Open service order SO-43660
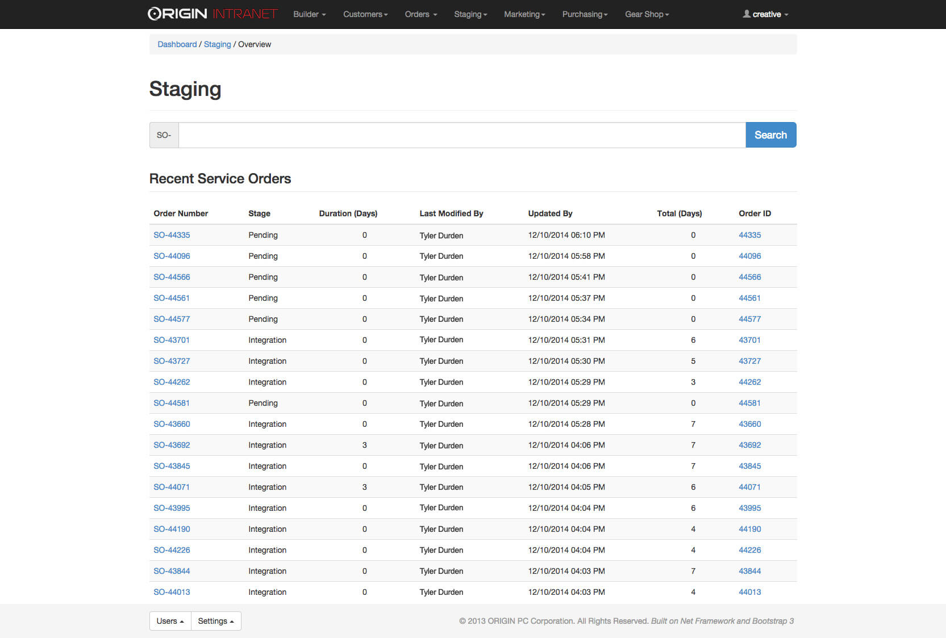 coord(172,424)
